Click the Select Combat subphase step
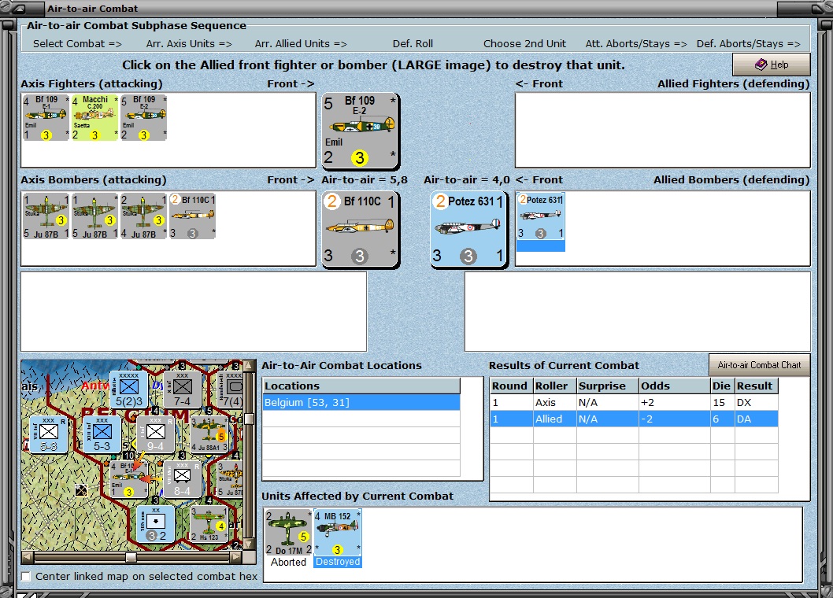 tap(78, 43)
